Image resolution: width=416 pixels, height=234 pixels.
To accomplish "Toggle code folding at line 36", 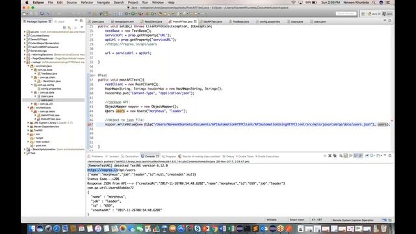I will (94, 75).
